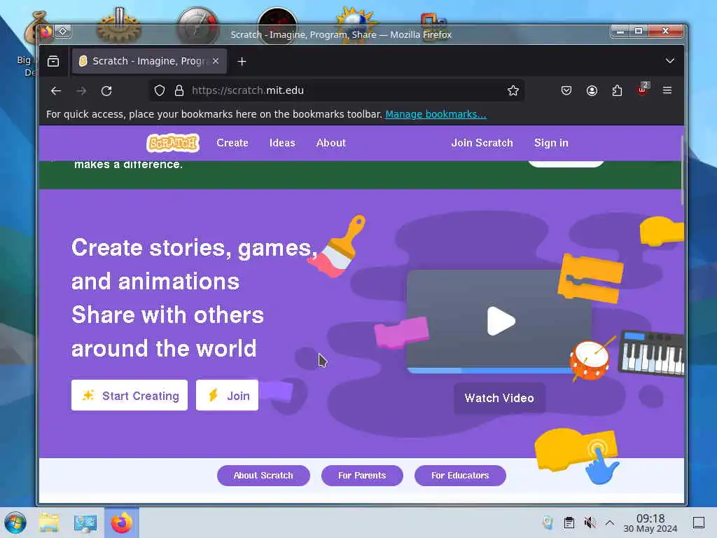Image resolution: width=717 pixels, height=538 pixels.
Task: Close the Scratch tab
Action: pos(216,61)
